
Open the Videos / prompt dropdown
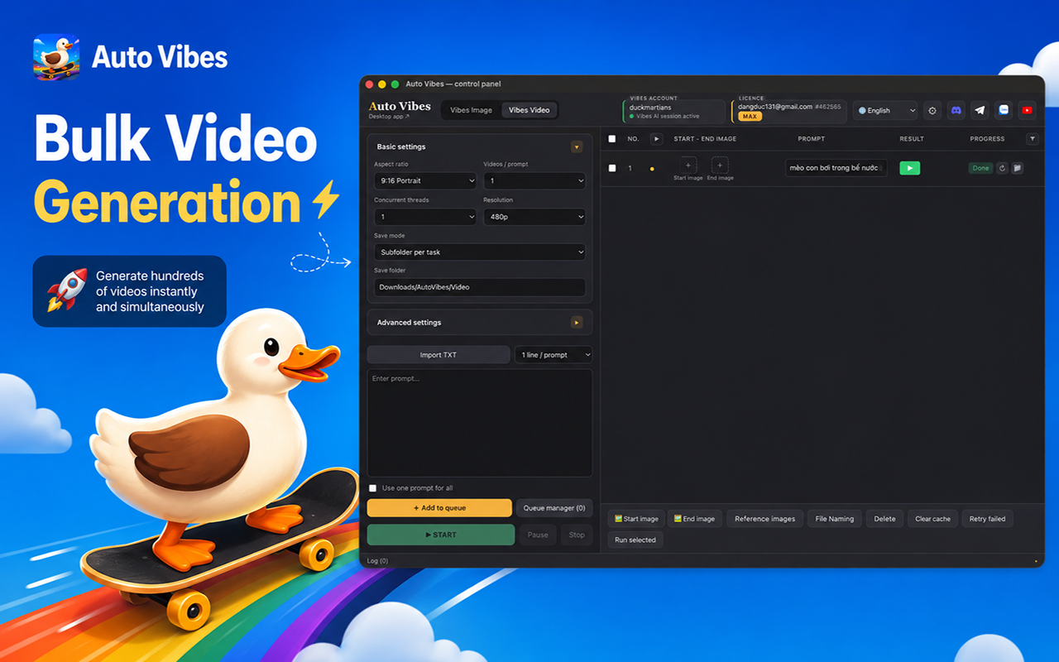coord(534,180)
